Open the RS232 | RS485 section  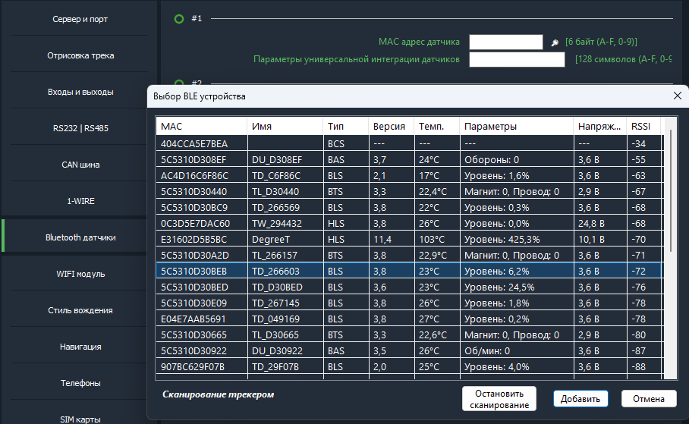click(x=80, y=128)
